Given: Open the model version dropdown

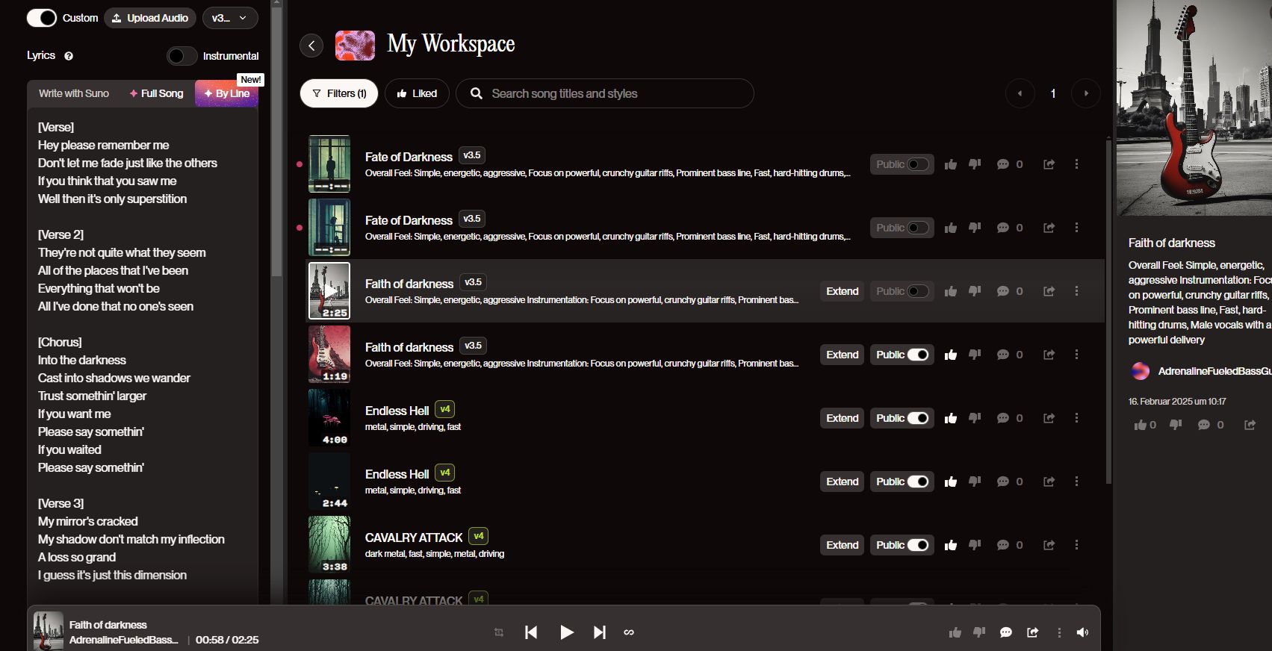Looking at the screenshot, I should point(230,18).
